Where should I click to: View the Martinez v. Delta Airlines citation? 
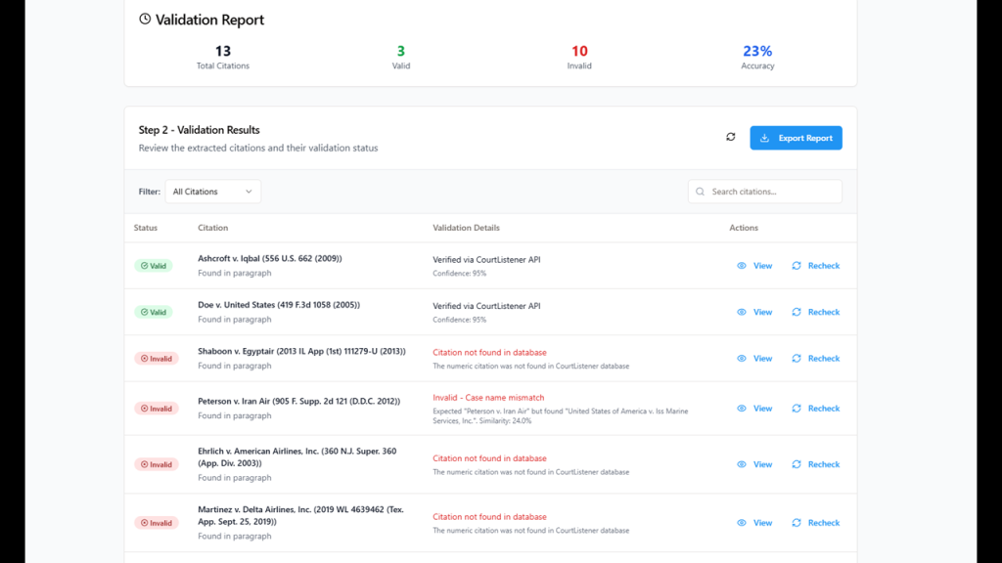coord(761,523)
